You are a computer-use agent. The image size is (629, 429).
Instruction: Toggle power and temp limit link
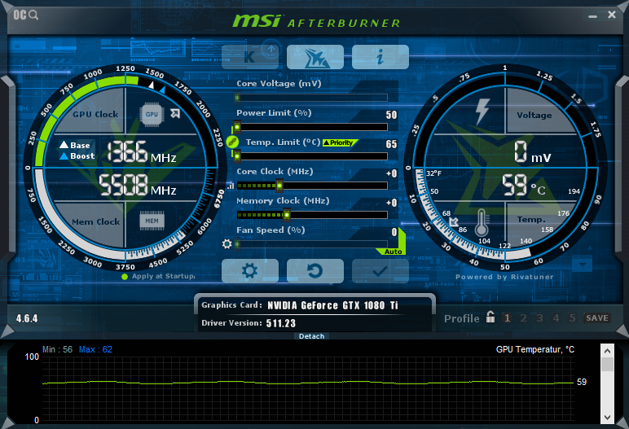click(232, 142)
